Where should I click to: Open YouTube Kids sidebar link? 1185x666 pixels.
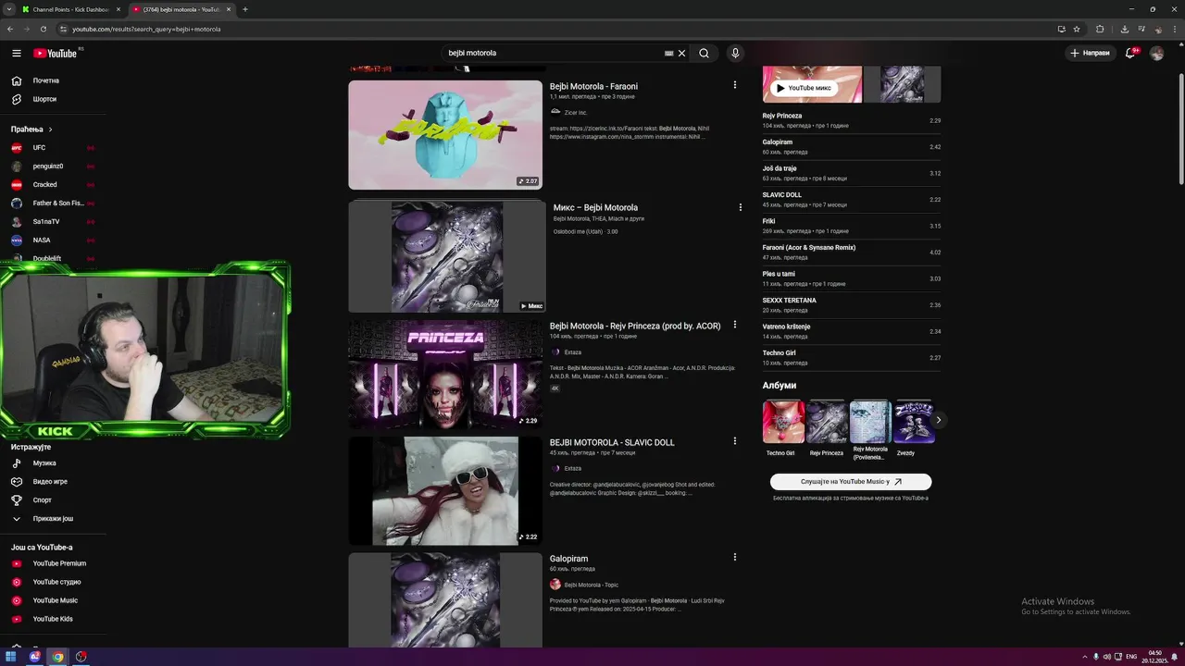pyautogui.click(x=53, y=619)
